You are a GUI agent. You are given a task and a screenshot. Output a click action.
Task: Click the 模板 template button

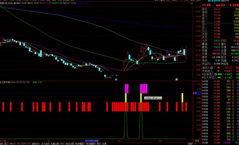190,144
